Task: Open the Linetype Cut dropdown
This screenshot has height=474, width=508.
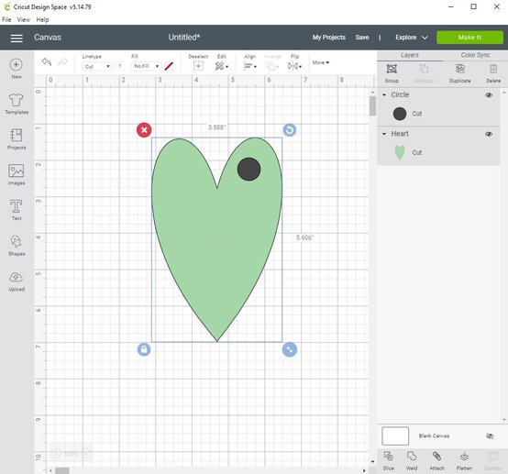Action: (97, 66)
